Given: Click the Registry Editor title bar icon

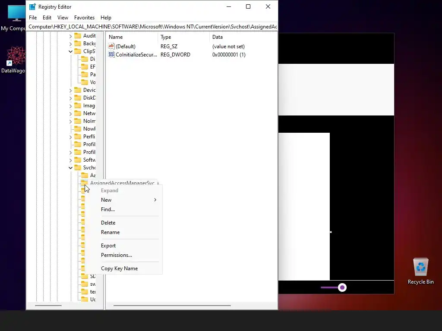Looking at the screenshot, I should pos(32,7).
